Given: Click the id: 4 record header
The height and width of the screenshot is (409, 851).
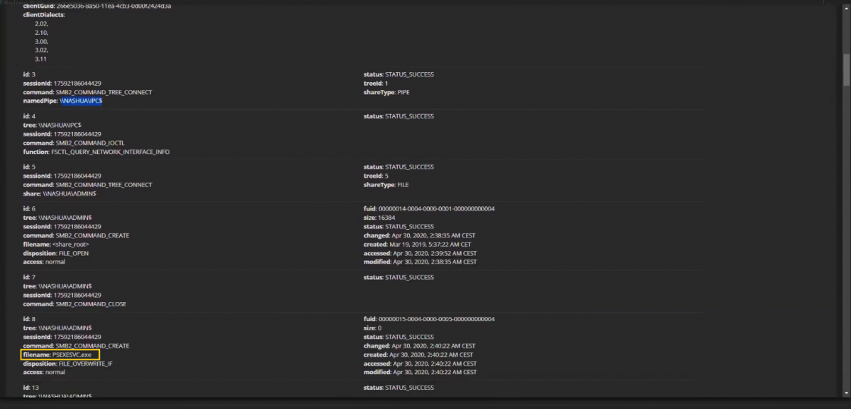Looking at the screenshot, I should (29, 116).
